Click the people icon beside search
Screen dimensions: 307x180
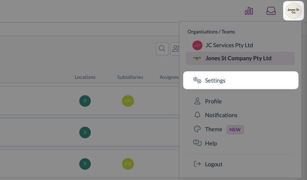175,49
